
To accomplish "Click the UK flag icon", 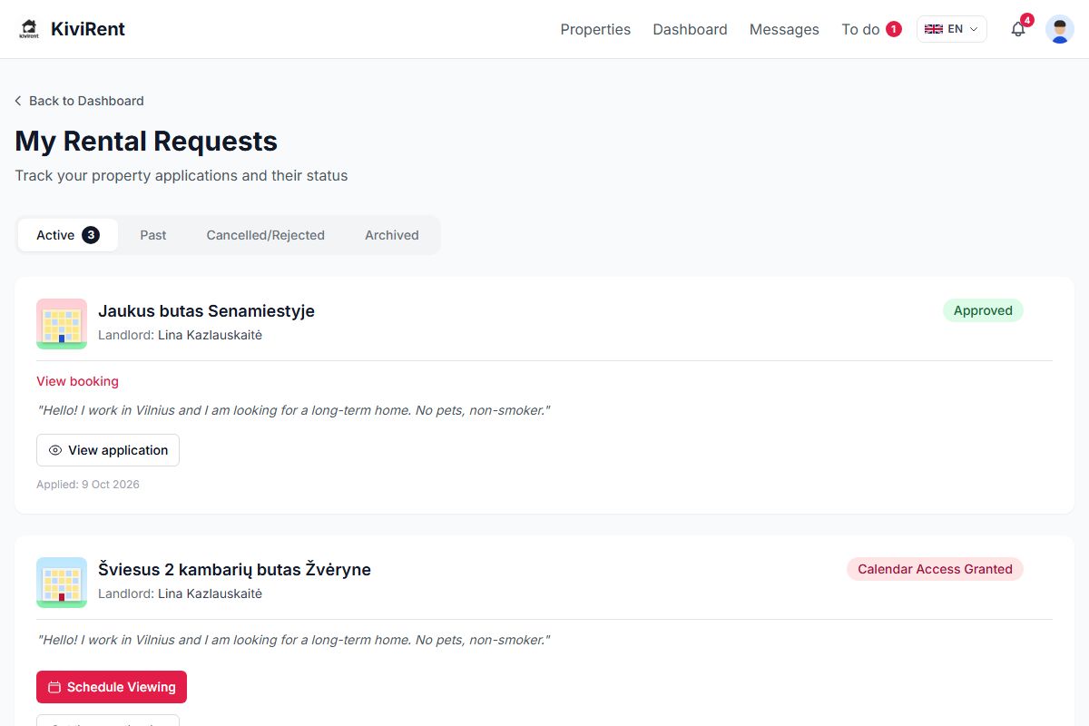I will click(x=933, y=29).
